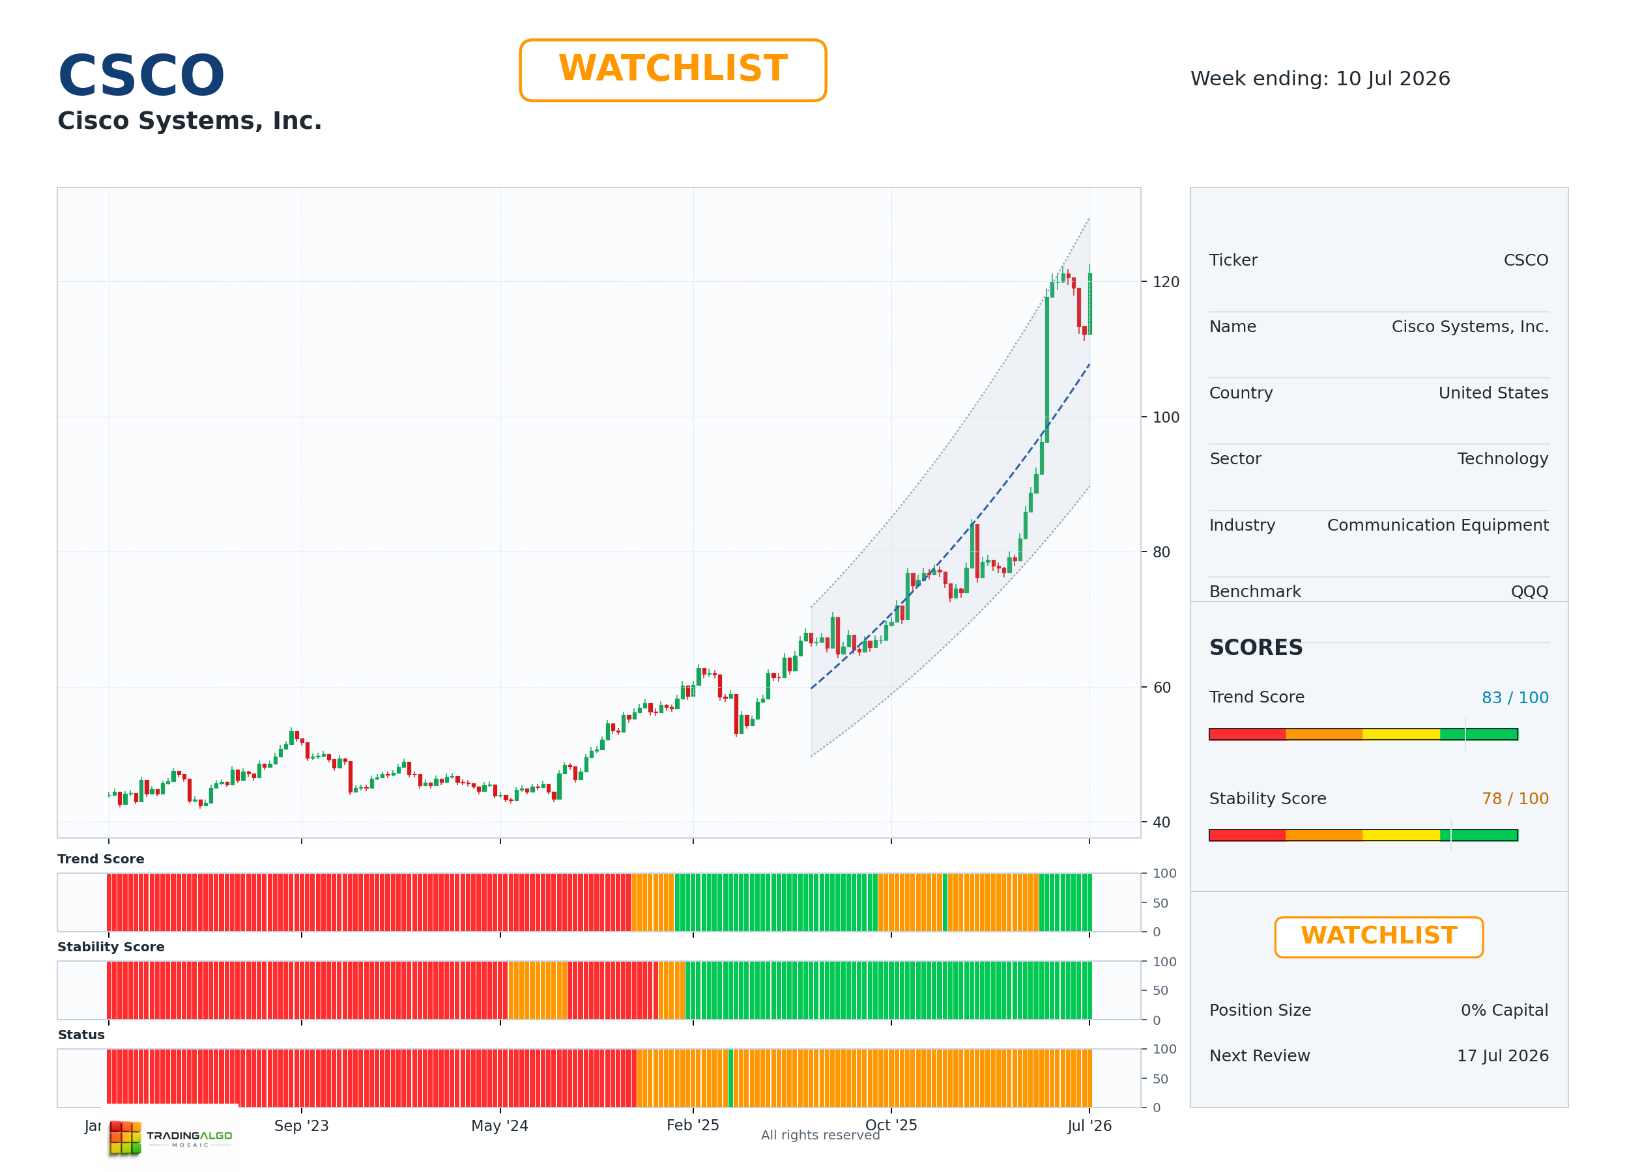Click the SCORES section heading

pos(1256,647)
